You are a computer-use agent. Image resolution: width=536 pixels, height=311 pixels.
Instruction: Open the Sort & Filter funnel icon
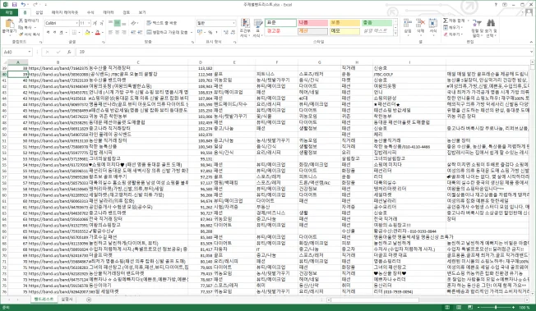477,24
